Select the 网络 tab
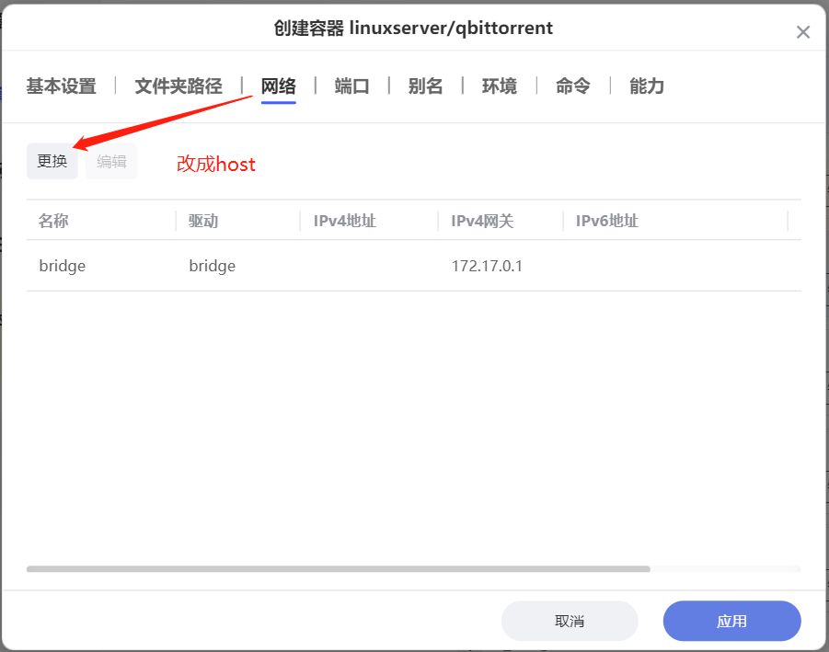Screen dimensions: 829x652 pyautogui.click(x=278, y=86)
